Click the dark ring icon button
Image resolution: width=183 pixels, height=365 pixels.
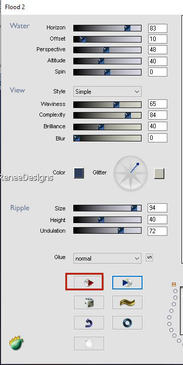pyautogui.click(x=127, y=322)
